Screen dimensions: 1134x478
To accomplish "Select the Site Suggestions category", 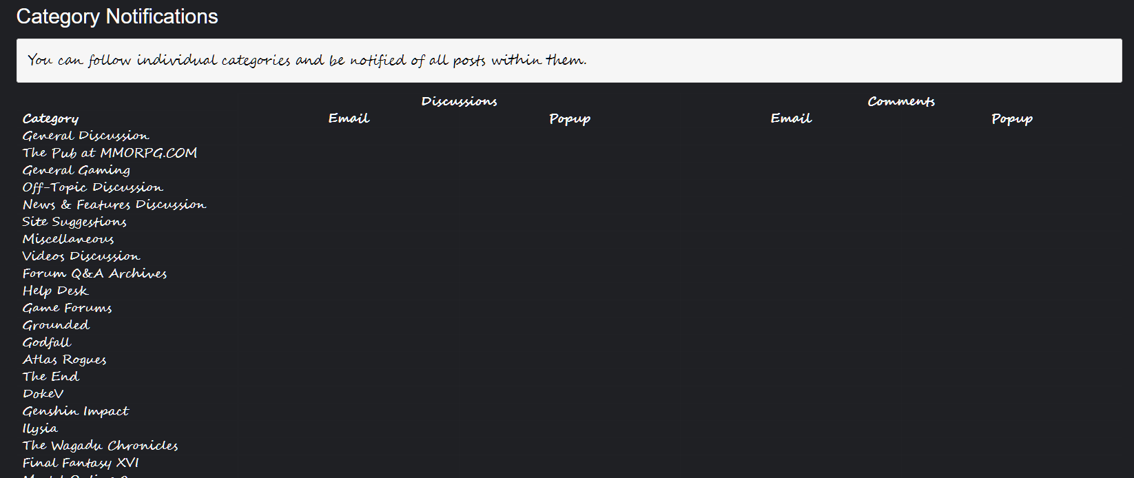I will tap(74, 222).
